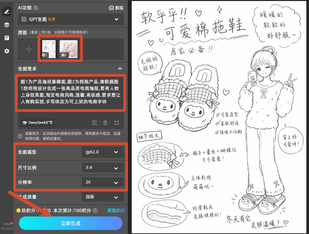Select the pencil edit icon in sidebar
Image resolution: width=309 pixels, height=234 pixels.
click(x=7, y=12)
